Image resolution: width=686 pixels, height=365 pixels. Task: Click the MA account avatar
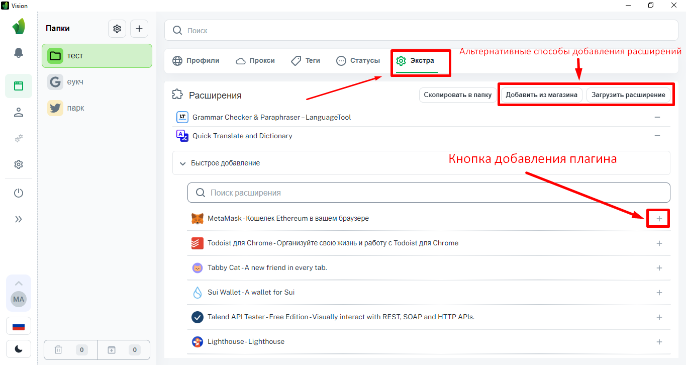pos(19,299)
